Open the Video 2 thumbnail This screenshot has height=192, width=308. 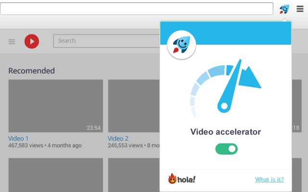(134, 106)
